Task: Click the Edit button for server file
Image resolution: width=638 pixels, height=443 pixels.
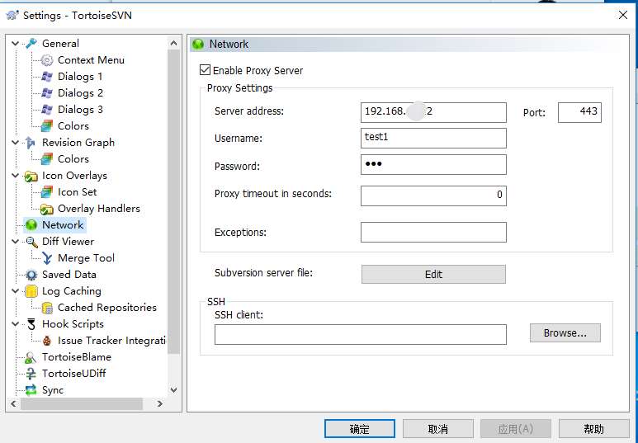Action: (x=433, y=274)
